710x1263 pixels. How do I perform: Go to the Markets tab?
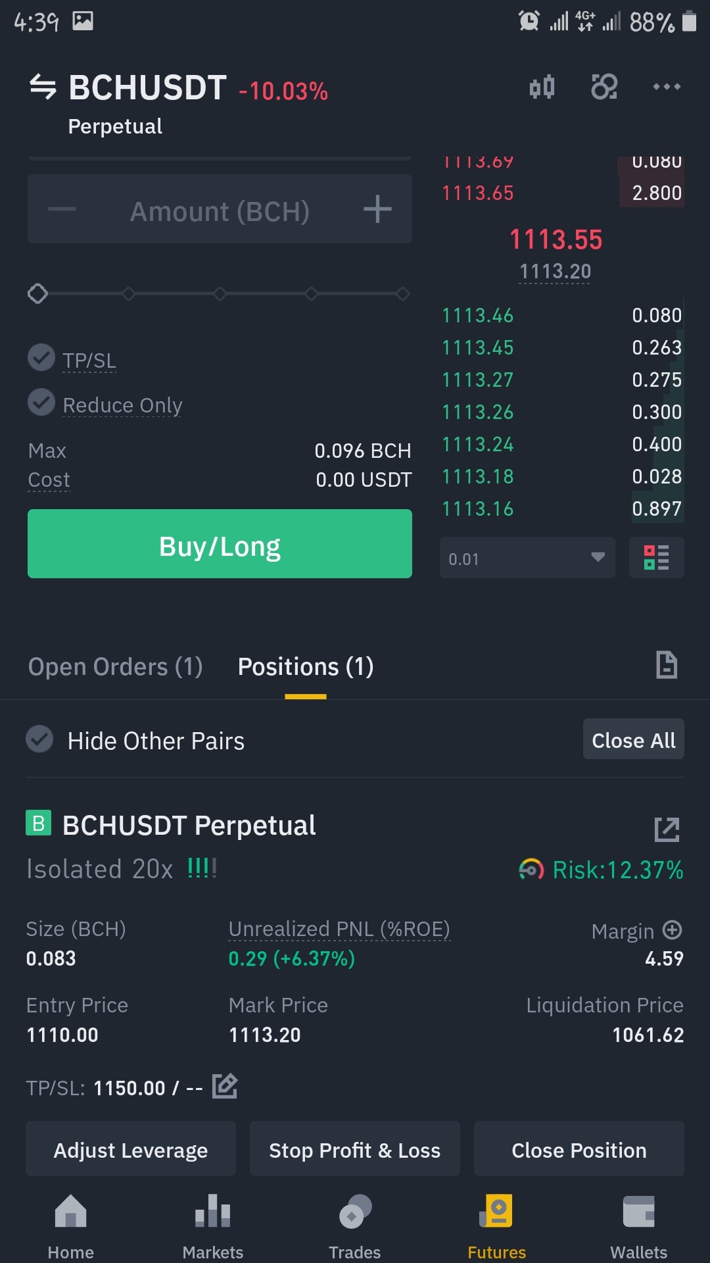click(x=213, y=1227)
